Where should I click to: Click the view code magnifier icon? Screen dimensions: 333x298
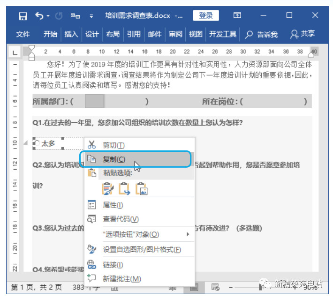pyautogui.click(x=91, y=219)
